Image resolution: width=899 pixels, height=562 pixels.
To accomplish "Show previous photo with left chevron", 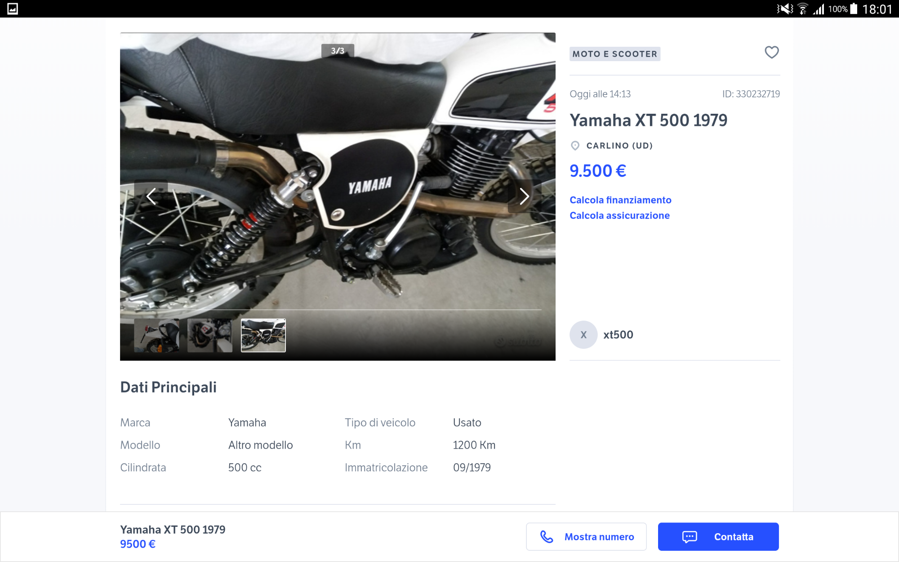I will coord(151,196).
